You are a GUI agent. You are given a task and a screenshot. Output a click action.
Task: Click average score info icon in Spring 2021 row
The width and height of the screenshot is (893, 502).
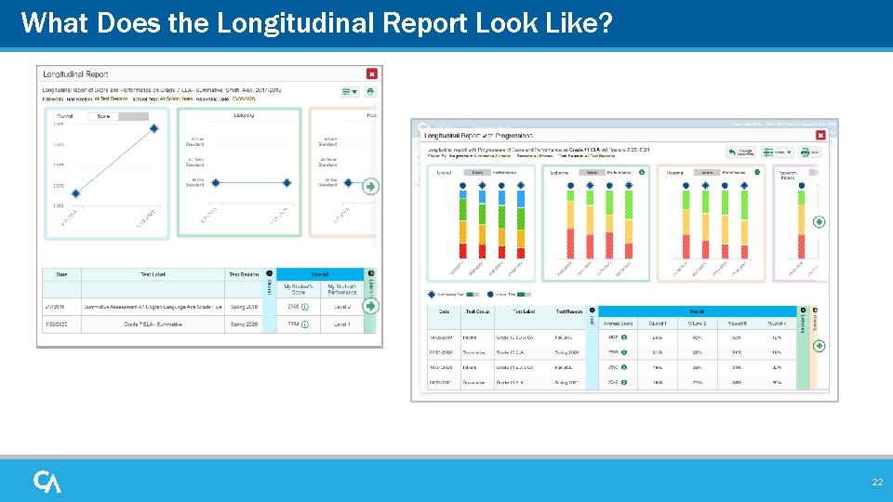pos(624,382)
